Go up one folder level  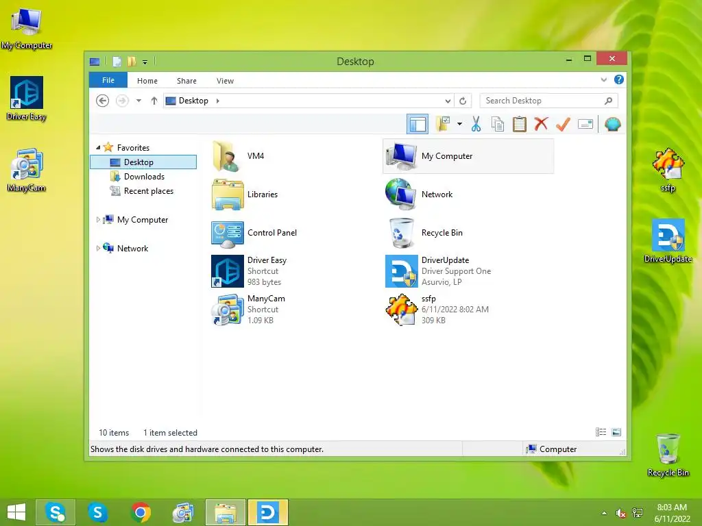click(x=154, y=101)
